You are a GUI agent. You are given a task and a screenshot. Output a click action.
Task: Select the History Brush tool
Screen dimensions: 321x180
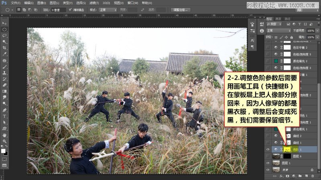point(4,79)
